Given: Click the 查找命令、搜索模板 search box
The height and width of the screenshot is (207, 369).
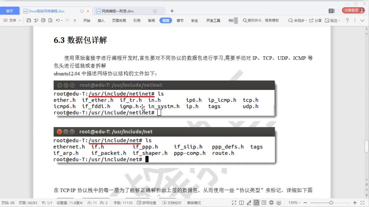Looking at the screenshot, I should pyautogui.click(x=261, y=20).
